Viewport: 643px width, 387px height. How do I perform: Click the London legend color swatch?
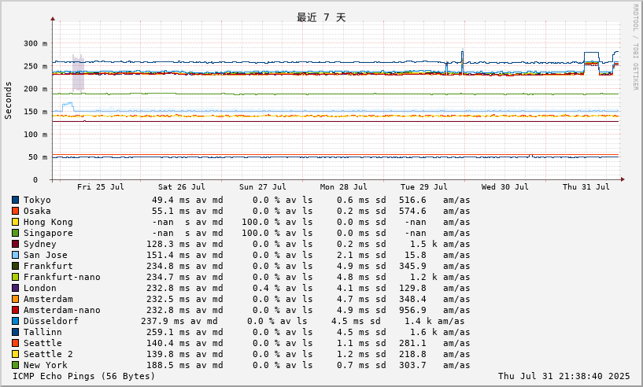point(15,289)
